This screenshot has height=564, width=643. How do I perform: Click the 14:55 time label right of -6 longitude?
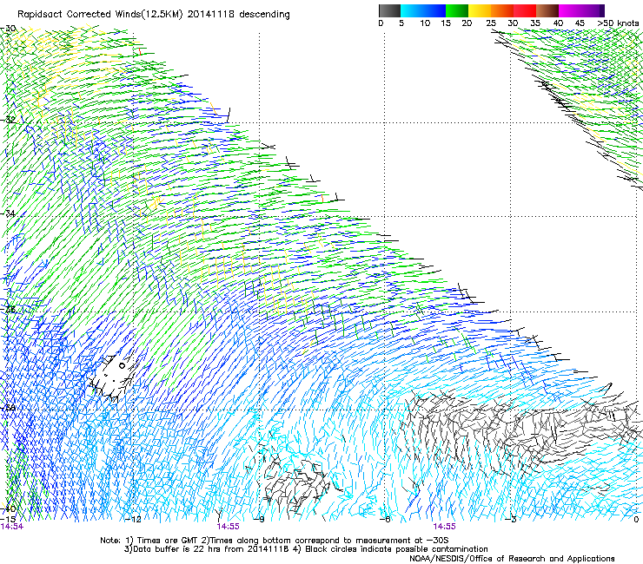point(445,527)
